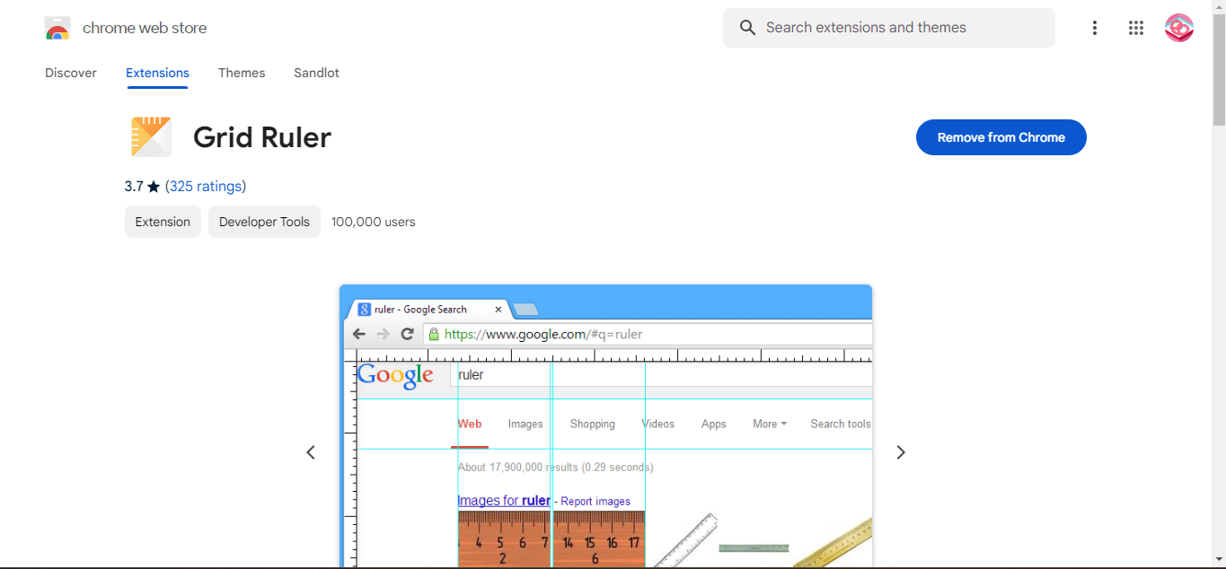Click the Extension category chip

click(x=163, y=222)
